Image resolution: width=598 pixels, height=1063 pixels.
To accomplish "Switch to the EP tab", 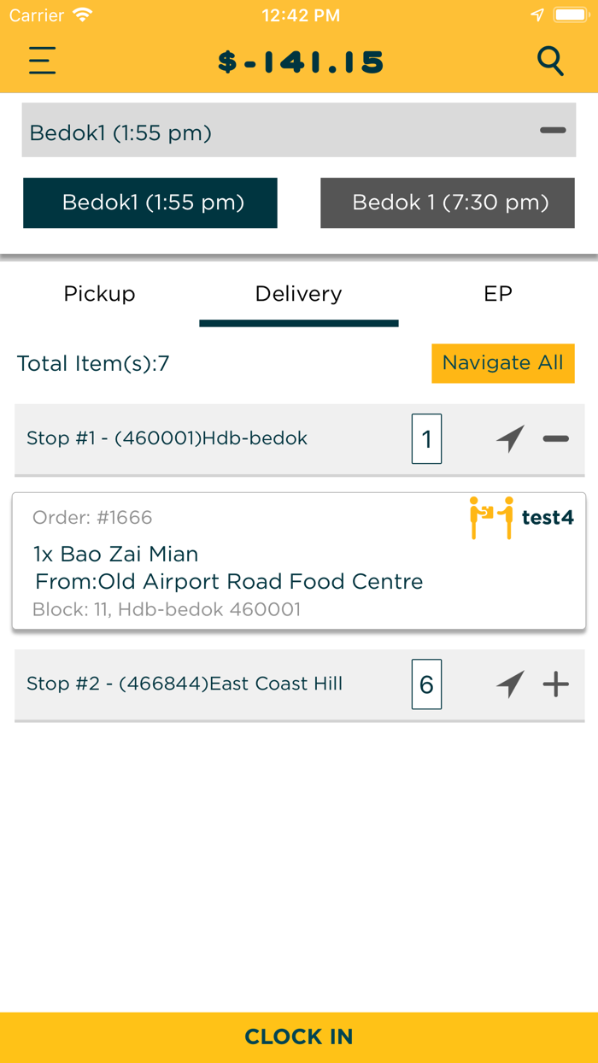I will (x=498, y=294).
